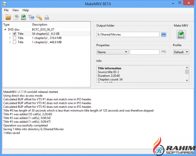Click '54 chapter(s) , 6.3 GB' text

pyautogui.click(x=46, y=34)
